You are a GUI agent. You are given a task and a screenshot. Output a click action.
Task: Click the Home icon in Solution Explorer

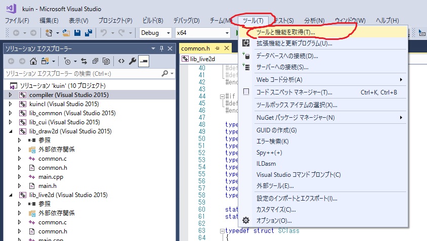click(x=33, y=61)
